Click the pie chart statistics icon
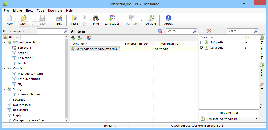268x130 pixels. (89, 38)
